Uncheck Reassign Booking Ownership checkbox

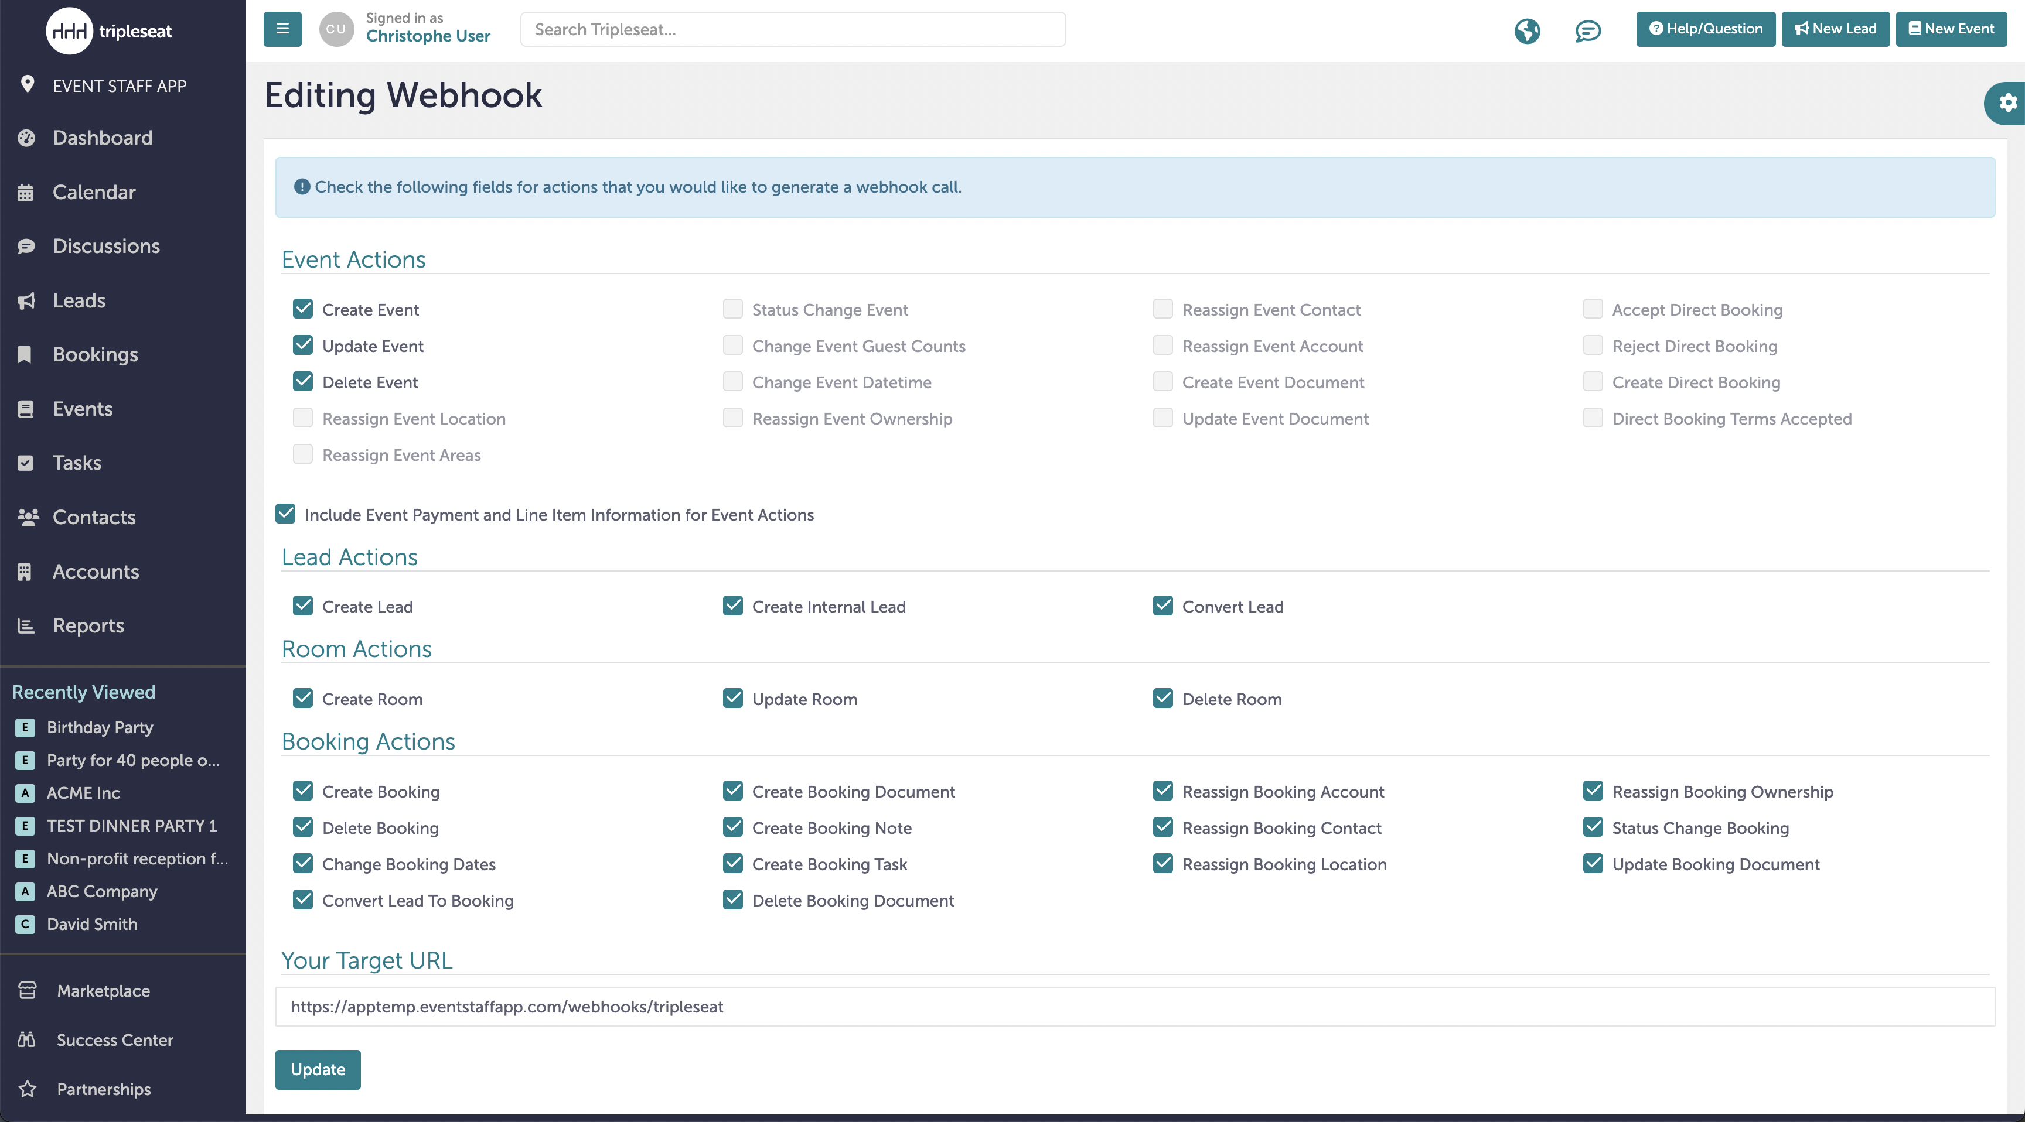tap(1593, 791)
